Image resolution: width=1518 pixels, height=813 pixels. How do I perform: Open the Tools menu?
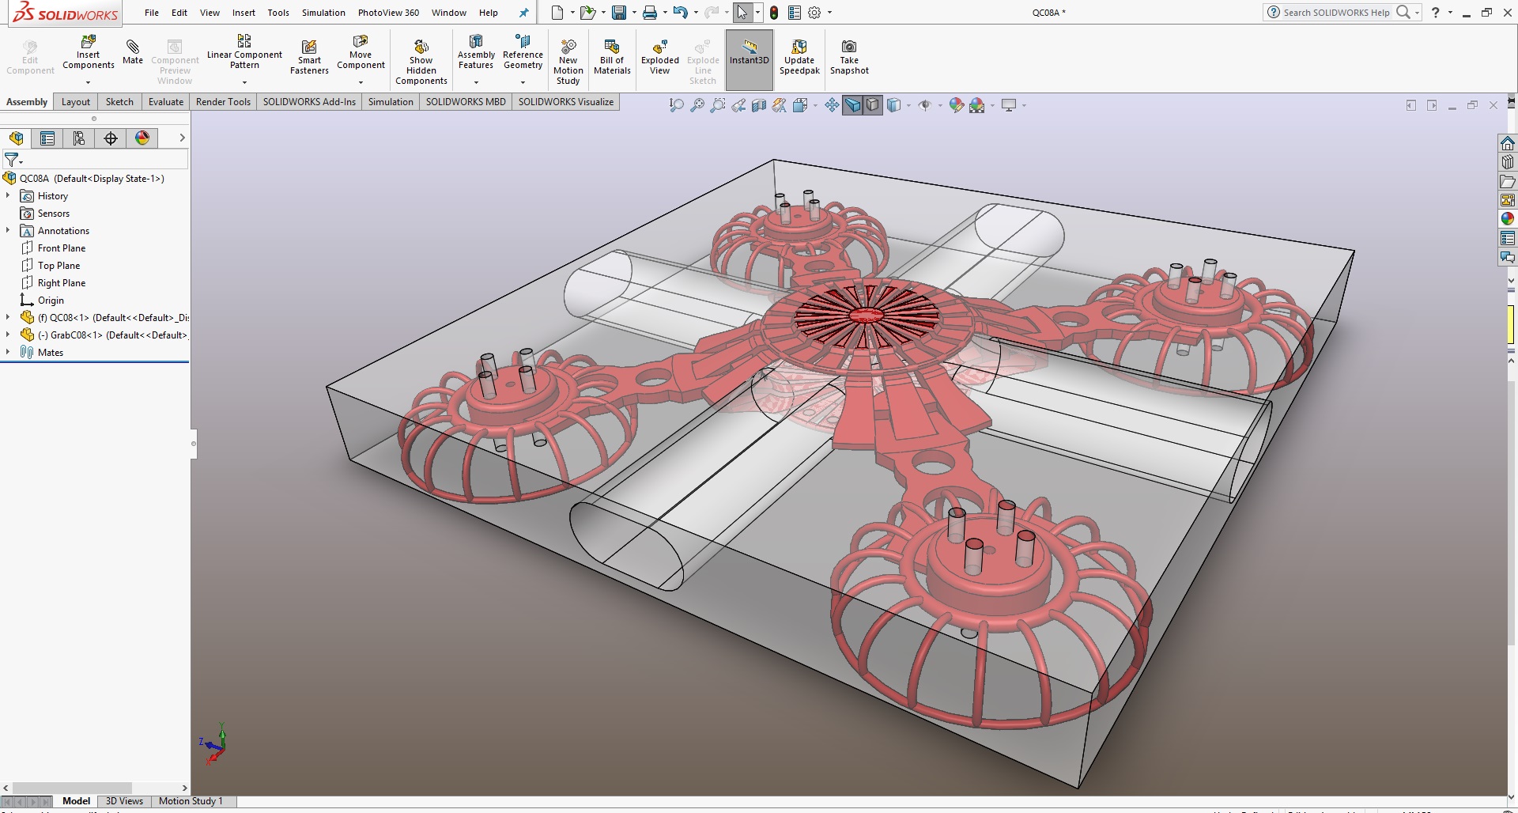pos(278,13)
